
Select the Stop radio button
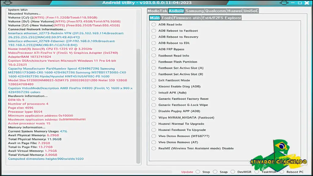tap(198, 172)
